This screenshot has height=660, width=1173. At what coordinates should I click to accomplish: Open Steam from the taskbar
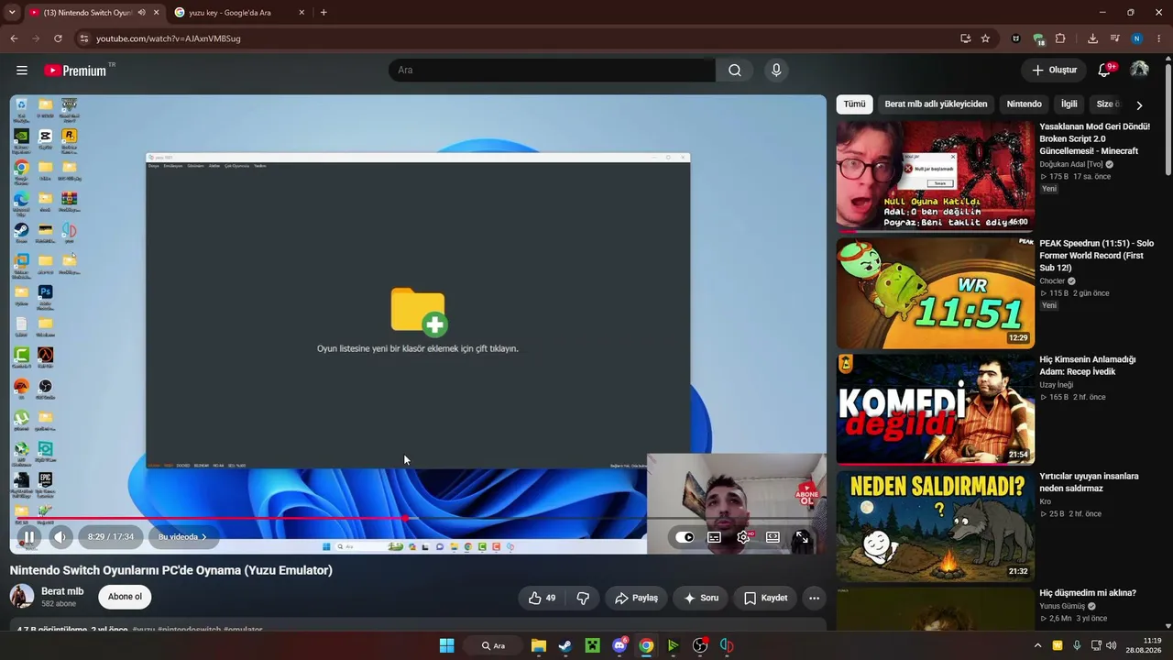(565, 645)
